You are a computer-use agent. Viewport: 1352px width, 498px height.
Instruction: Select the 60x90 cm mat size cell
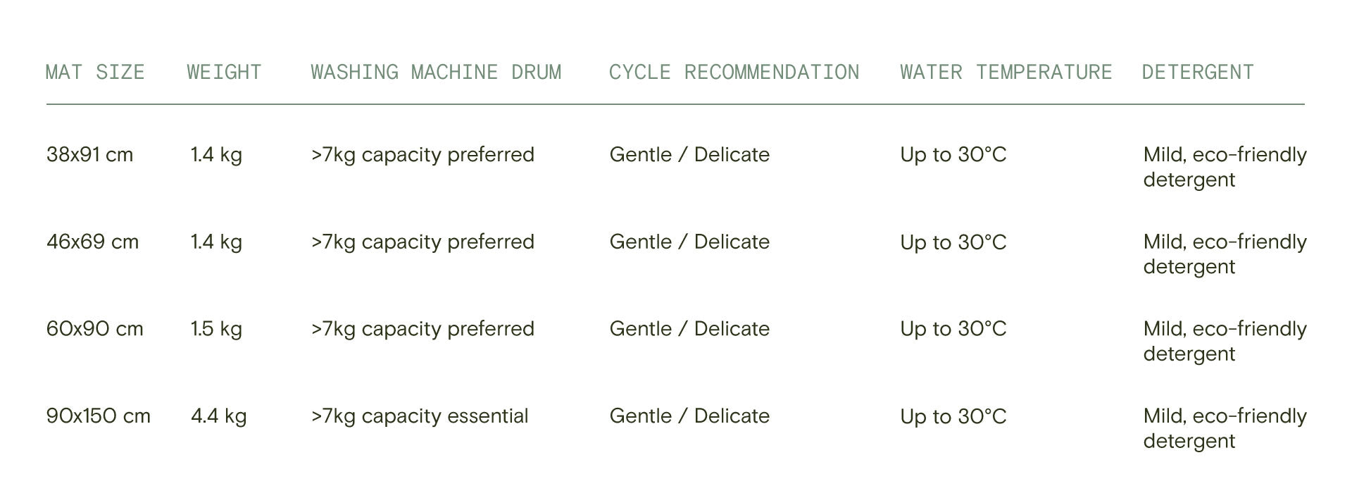tap(94, 329)
